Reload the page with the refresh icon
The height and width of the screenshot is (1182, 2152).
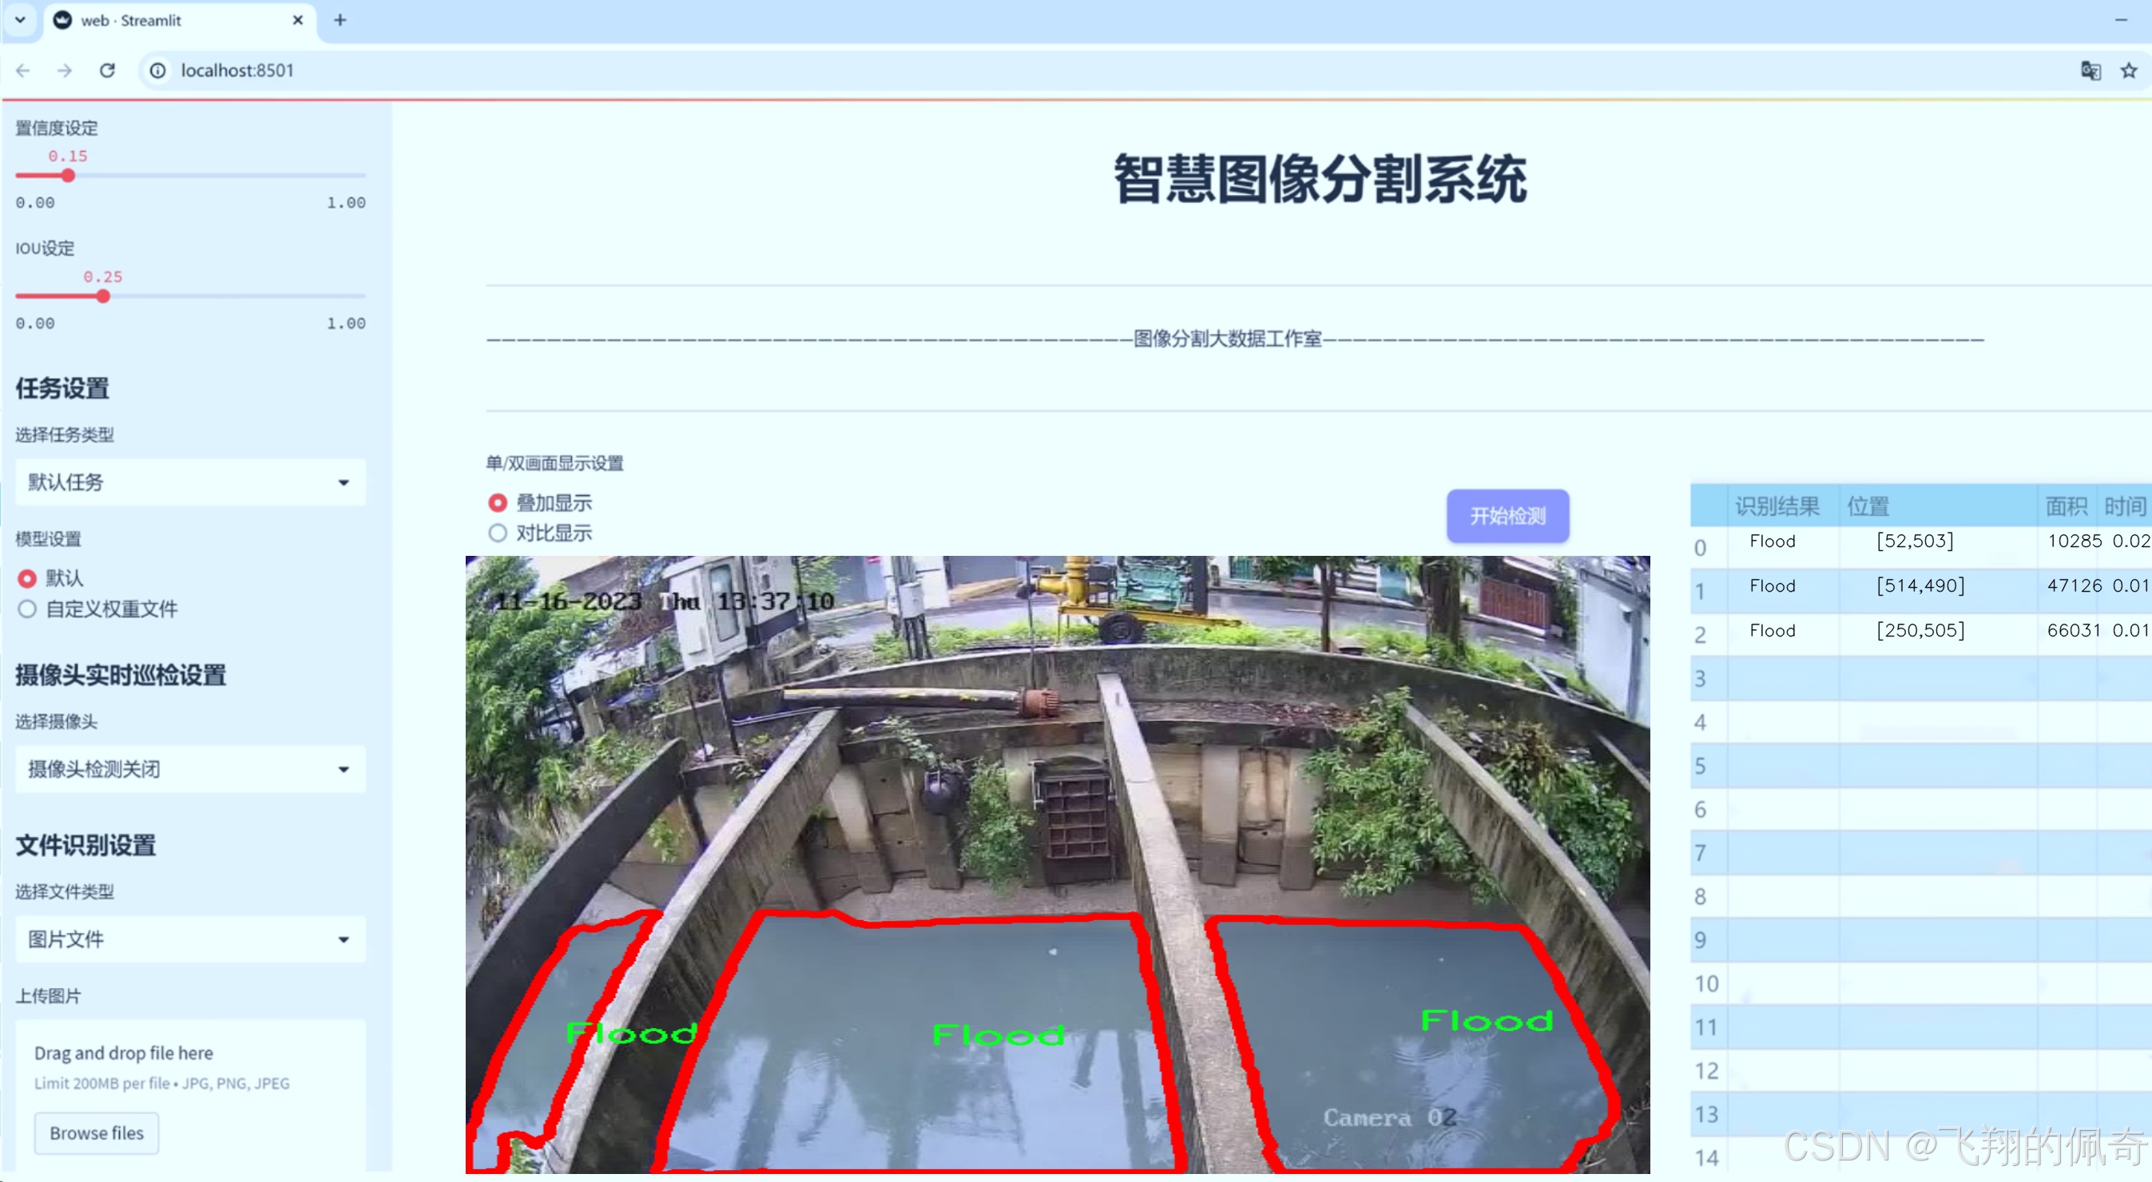click(x=107, y=70)
